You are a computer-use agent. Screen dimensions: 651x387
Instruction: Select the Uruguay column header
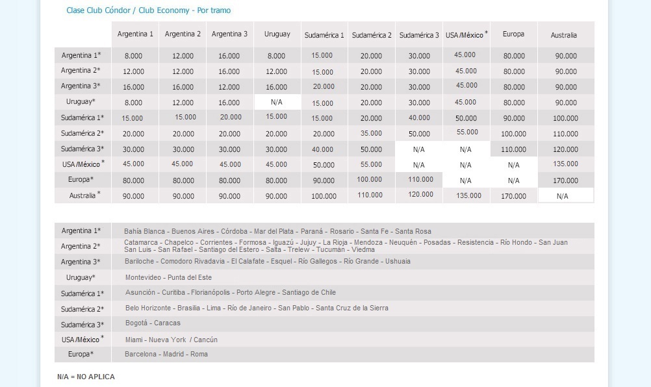[x=277, y=34]
